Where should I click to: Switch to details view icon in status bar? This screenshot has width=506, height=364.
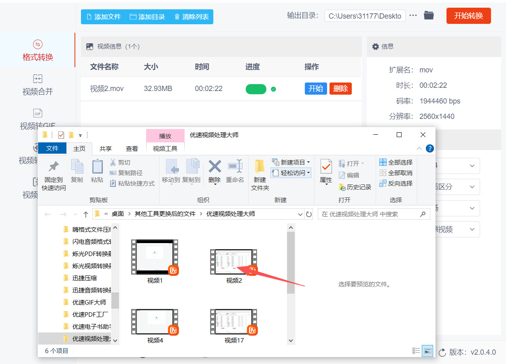pyautogui.click(x=416, y=351)
